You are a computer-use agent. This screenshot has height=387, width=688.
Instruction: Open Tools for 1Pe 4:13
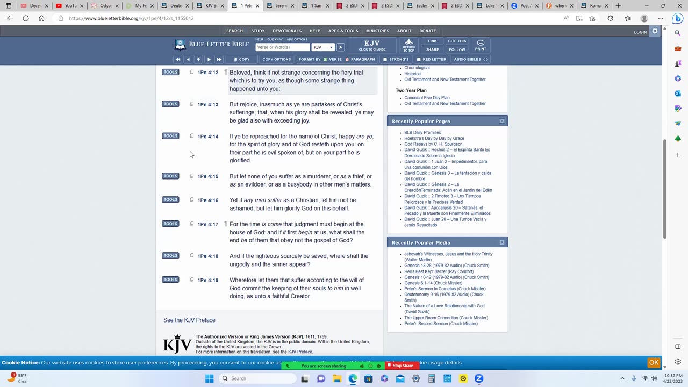[170, 104]
